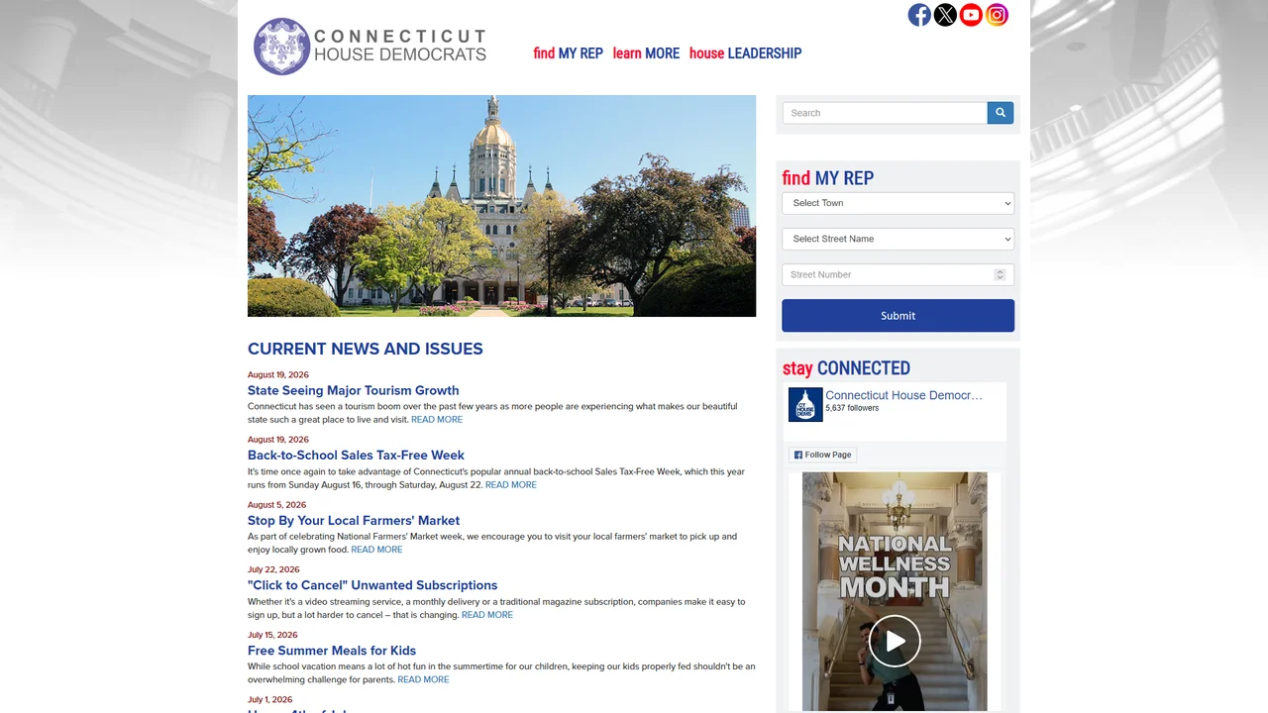
Task: Expand the Select Town dropdown
Action: click(x=898, y=203)
